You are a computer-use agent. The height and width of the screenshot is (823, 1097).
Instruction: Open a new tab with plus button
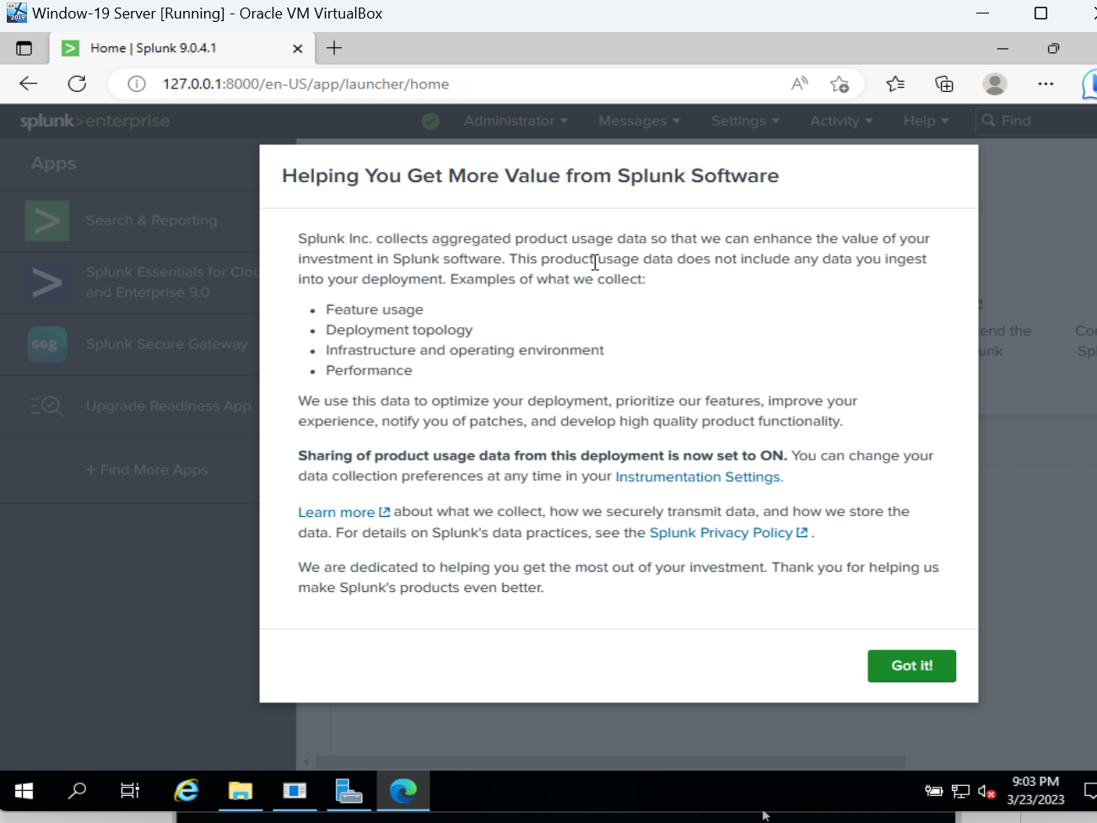334,48
